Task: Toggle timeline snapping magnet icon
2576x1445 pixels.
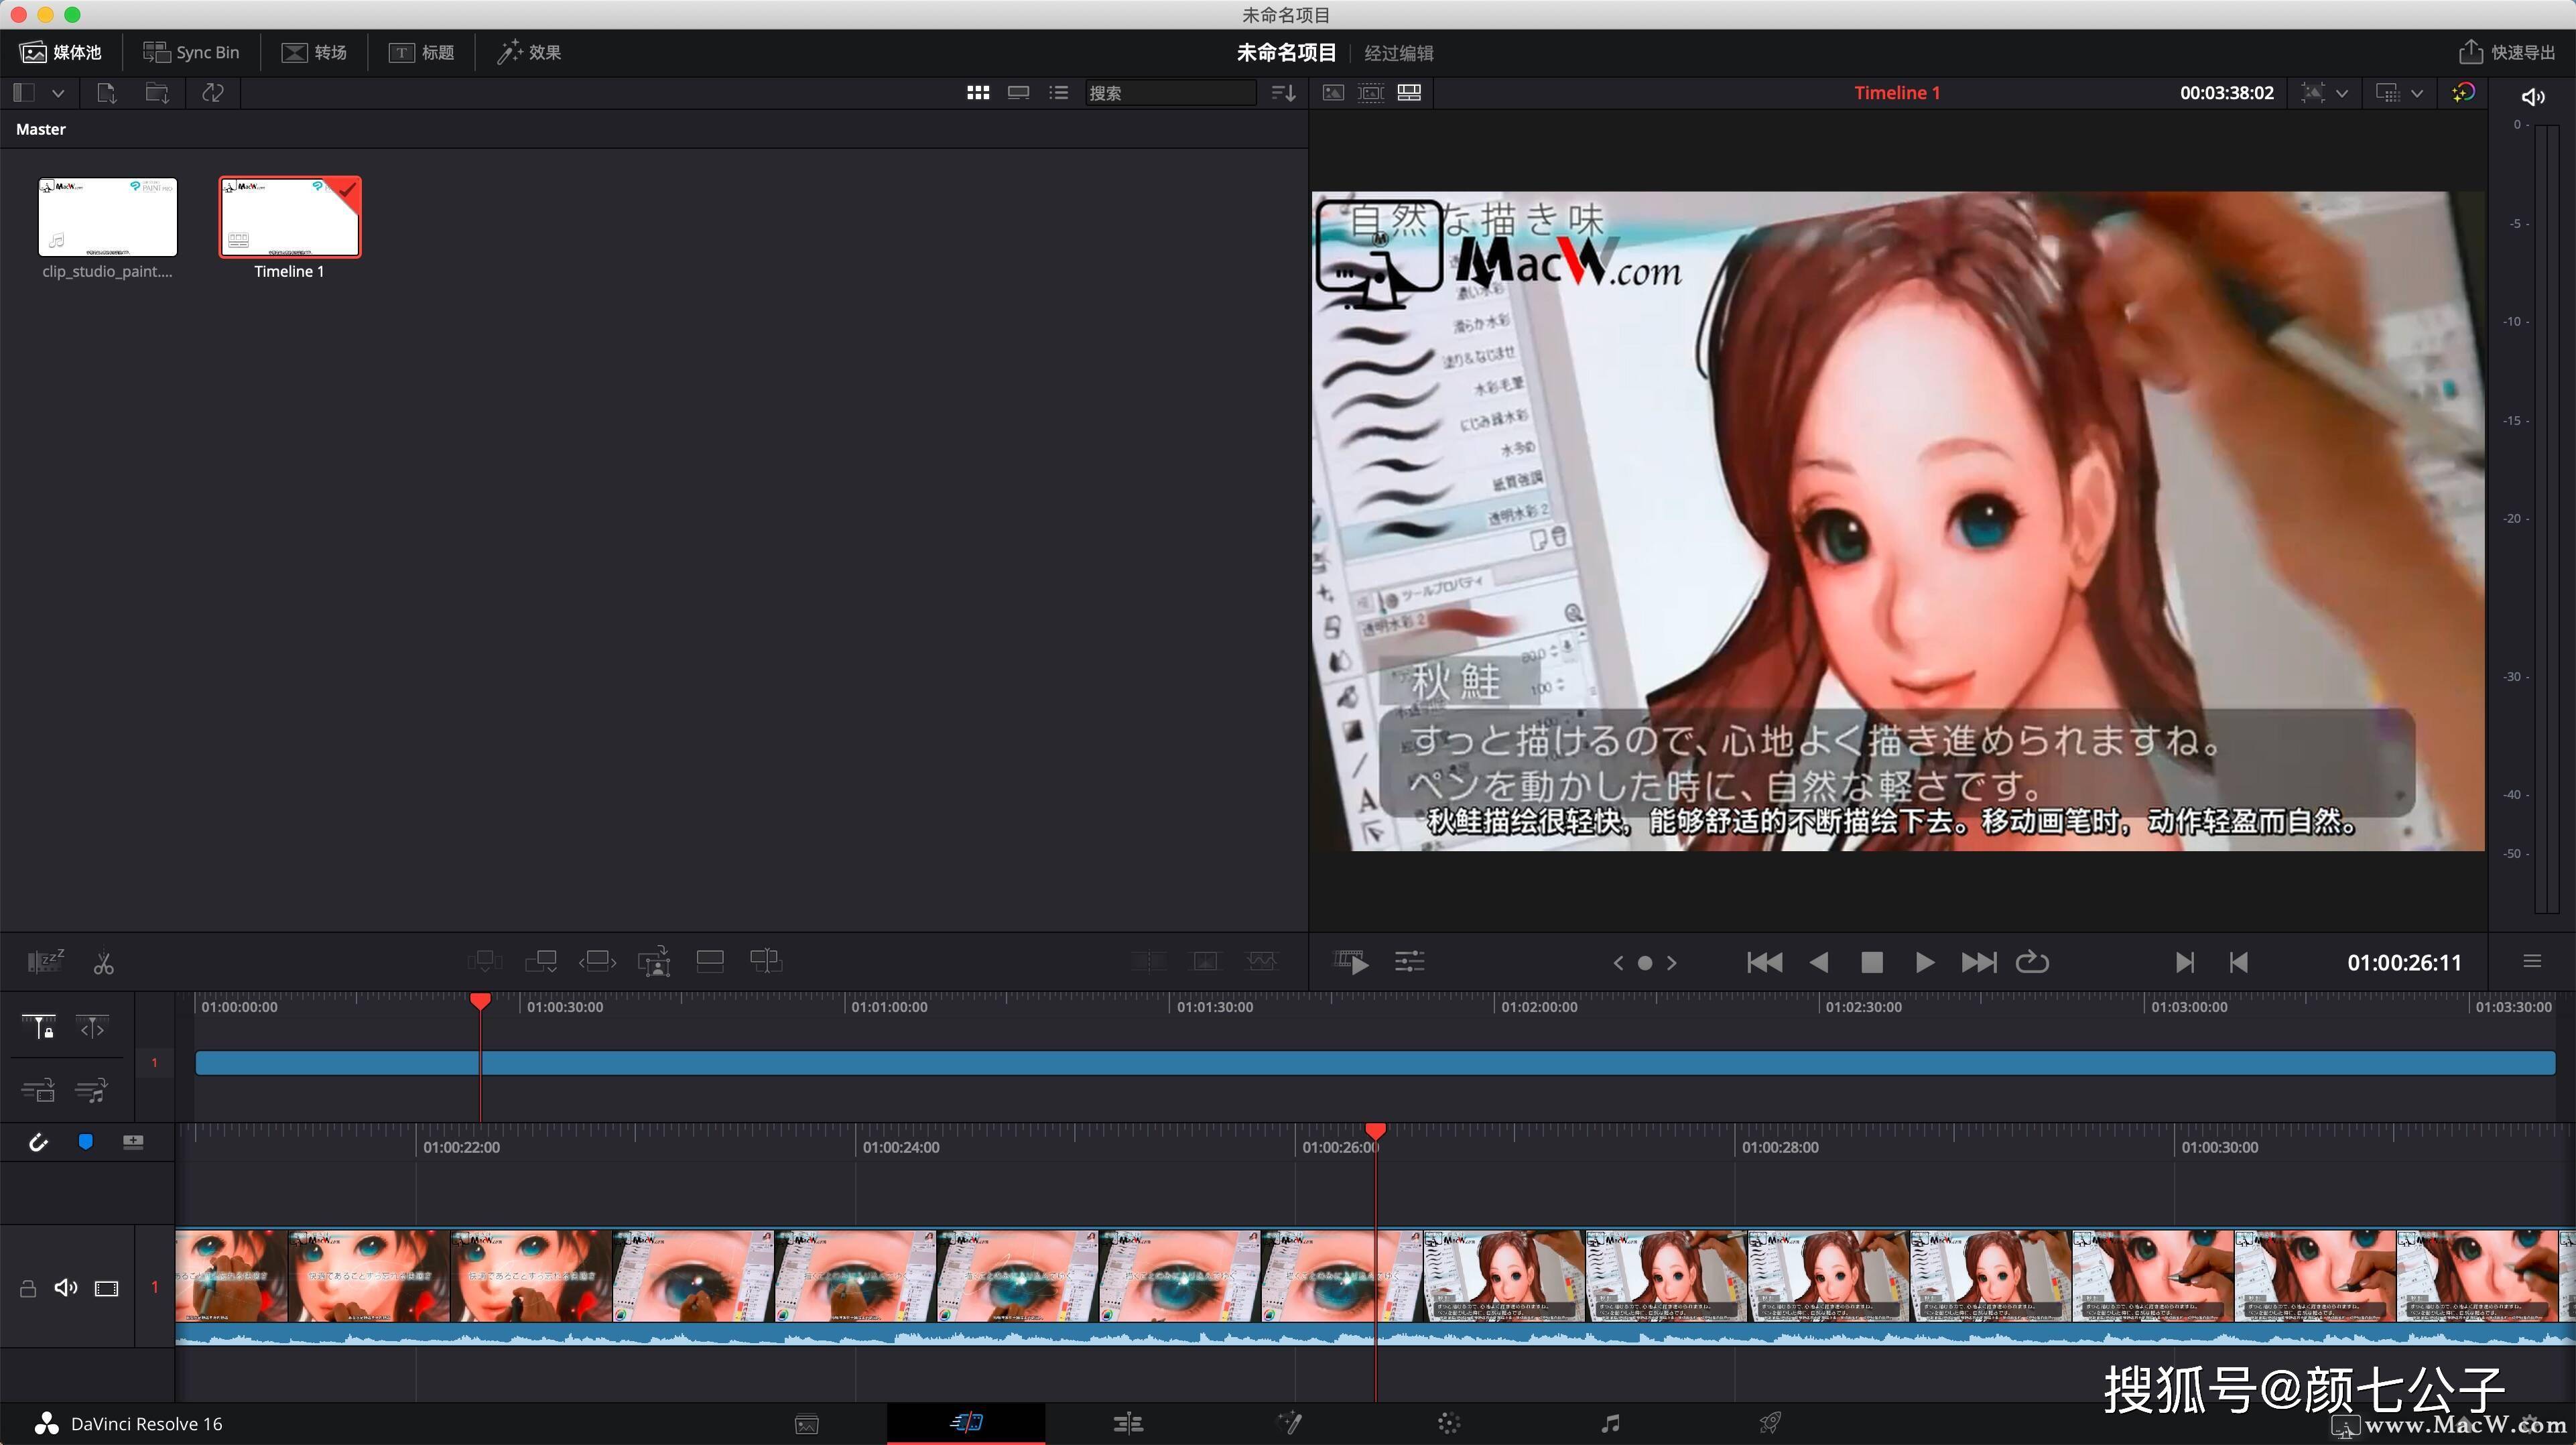Action: (38, 1142)
